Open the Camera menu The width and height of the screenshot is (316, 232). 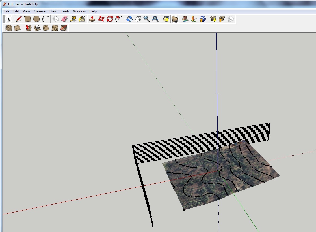point(40,11)
